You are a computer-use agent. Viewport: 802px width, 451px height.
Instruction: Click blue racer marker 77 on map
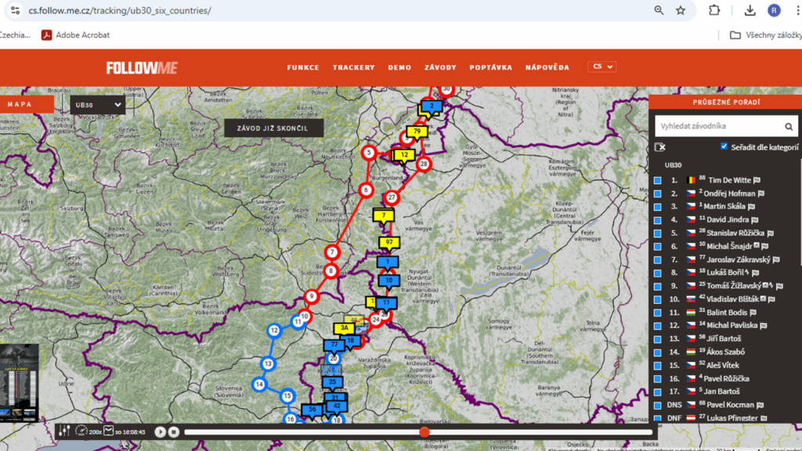click(x=334, y=345)
